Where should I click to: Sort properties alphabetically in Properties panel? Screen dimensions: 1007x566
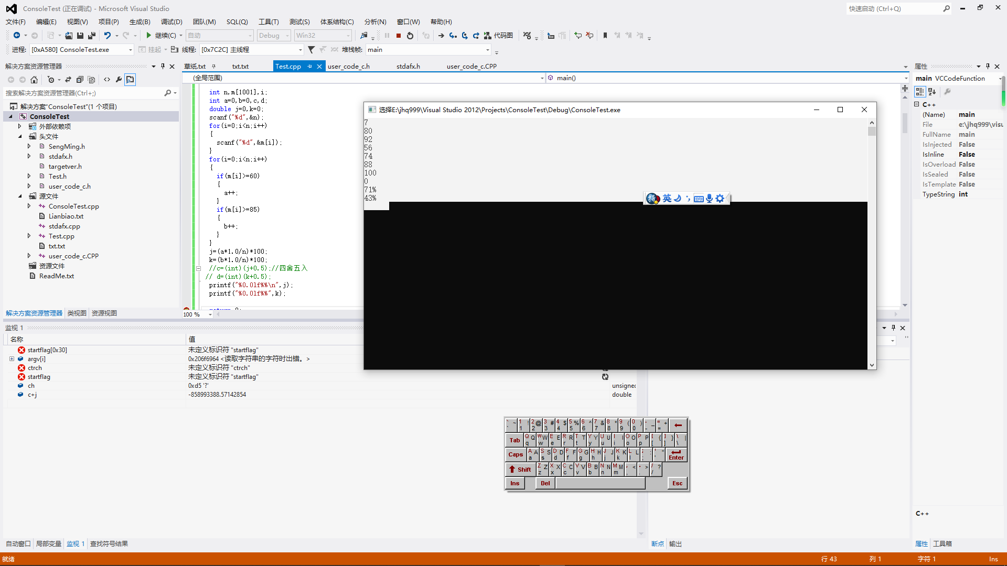[x=932, y=92]
